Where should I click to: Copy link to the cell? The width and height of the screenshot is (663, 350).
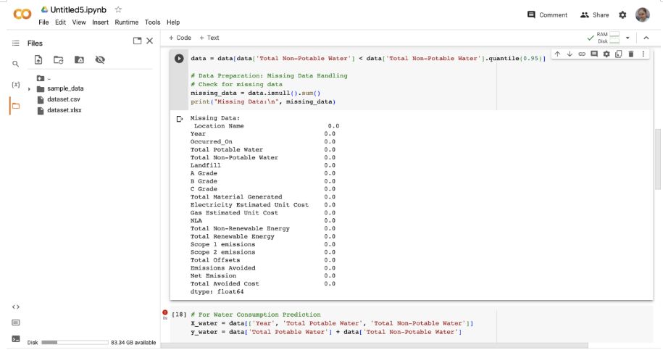coord(582,54)
